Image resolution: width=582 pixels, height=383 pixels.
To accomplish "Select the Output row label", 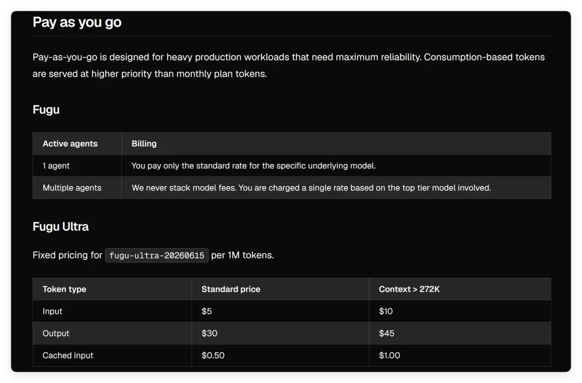I will click(x=56, y=333).
